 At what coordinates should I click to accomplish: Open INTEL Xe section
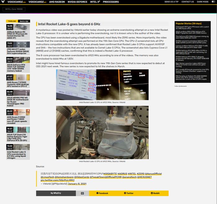[x=95, y=2]
